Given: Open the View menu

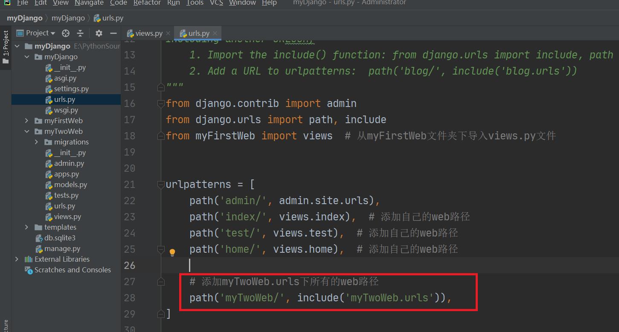Looking at the screenshot, I should 61,3.
